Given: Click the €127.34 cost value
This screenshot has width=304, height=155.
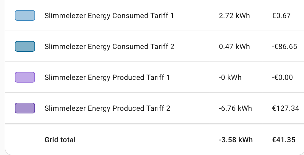Looking at the screenshot, I should (x=286, y=108).
